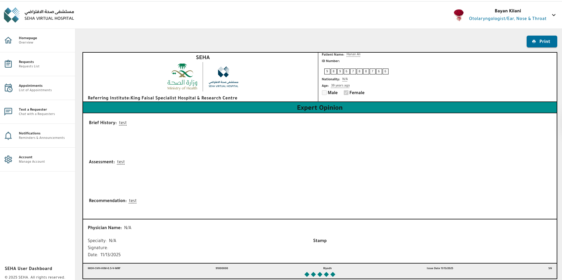Click the Account gear icon

(x=8, y=159)
